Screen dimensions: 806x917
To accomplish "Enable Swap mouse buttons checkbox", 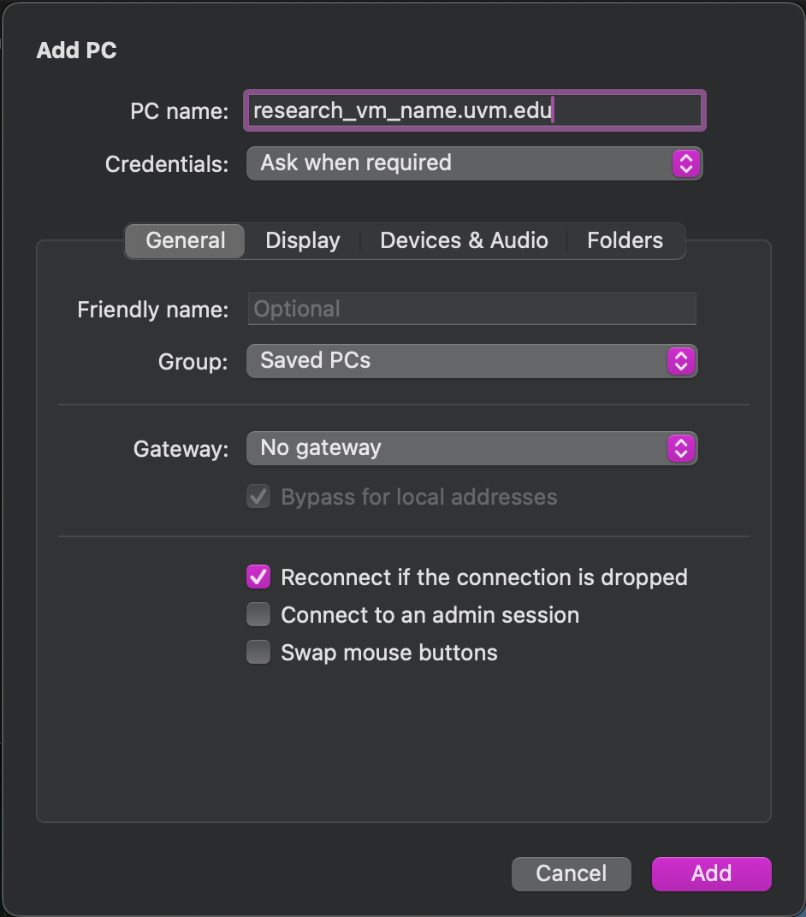I will [x=258, y=653].
